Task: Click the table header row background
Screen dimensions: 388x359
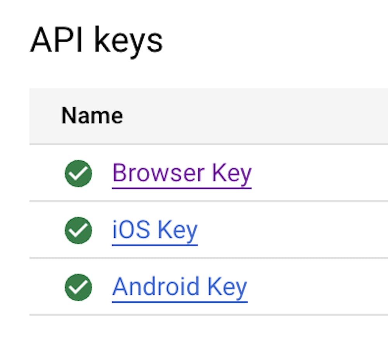Action: pyautogui.click(x=272, y=115)
